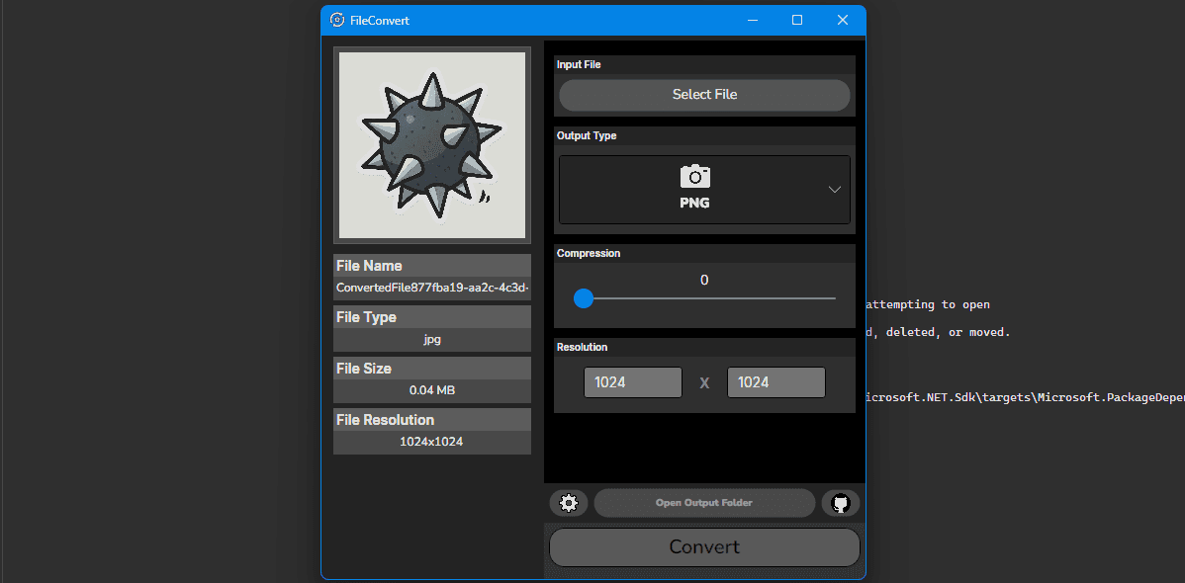
Task: Click the resolution width field showing 1024
Action: (633, 381)
